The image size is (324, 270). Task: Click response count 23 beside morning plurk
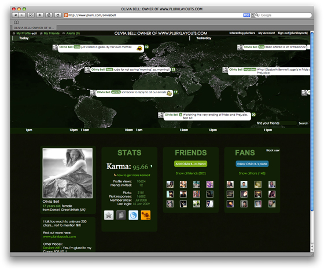point(173,70)
